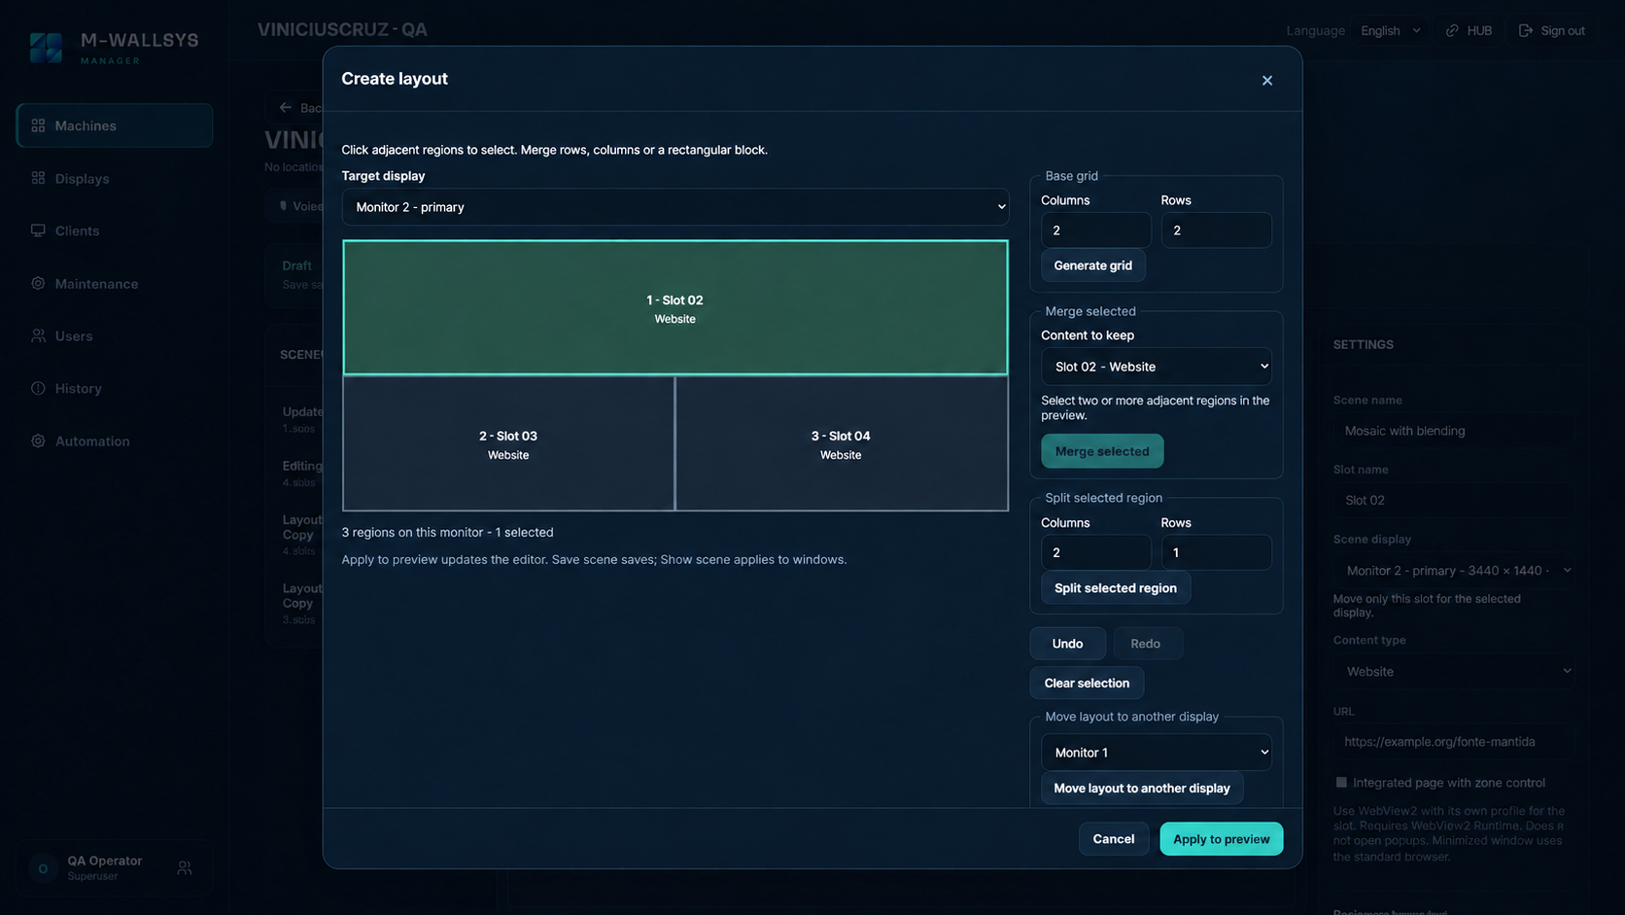The height and width of the screenshot is (915, 1625).
Task: Click the Split selected region button
Action: click(x=1116, y=588)
